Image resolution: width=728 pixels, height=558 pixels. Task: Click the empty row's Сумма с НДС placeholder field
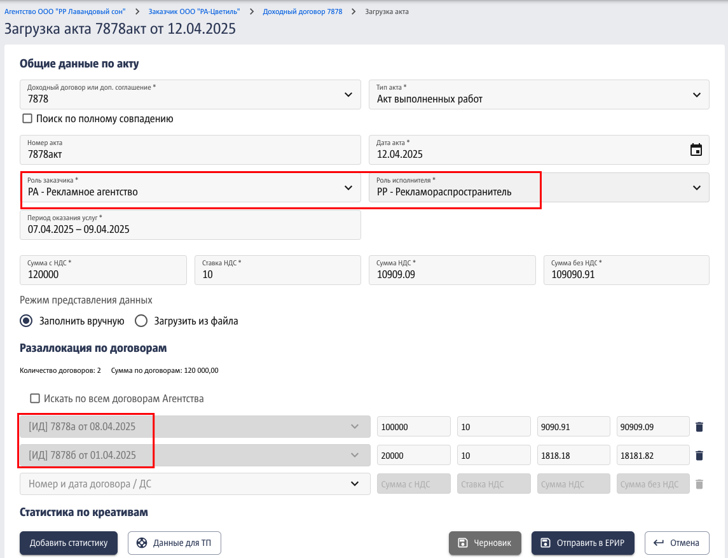click(x=414, y=484)
